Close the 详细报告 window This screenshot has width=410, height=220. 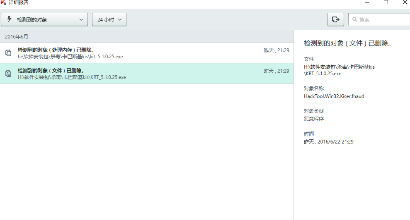(404, 2)
